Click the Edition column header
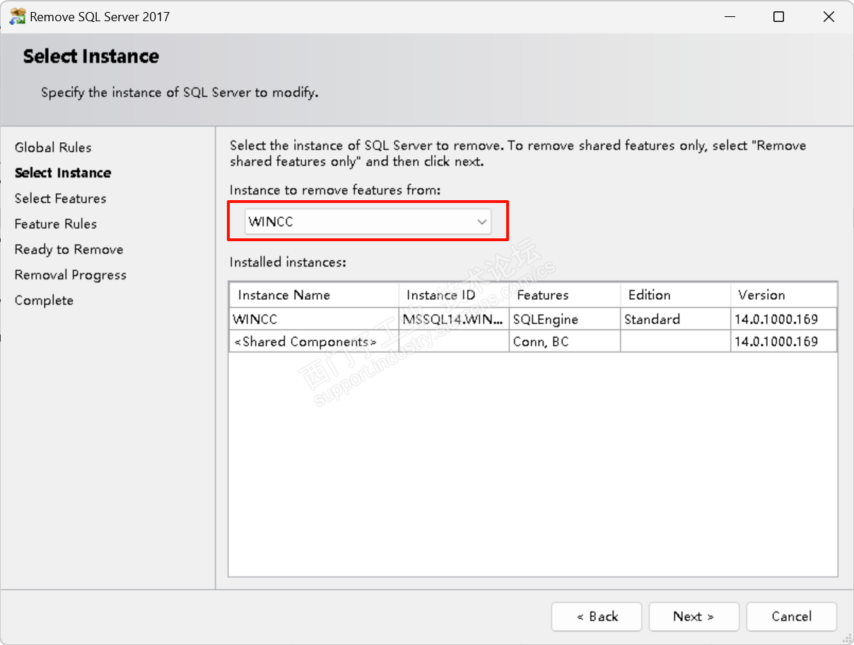 pos(675,295)
